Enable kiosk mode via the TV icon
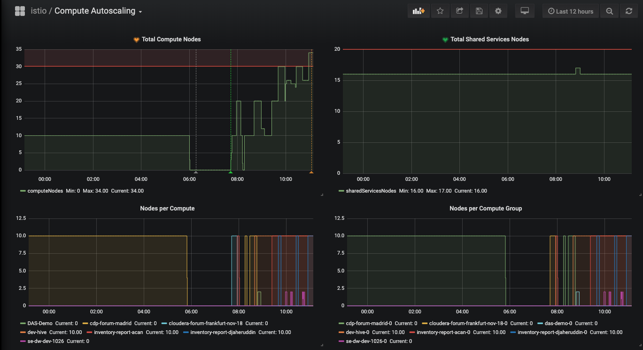This screenshot has height=350, width=643. [x=525, y=10]
